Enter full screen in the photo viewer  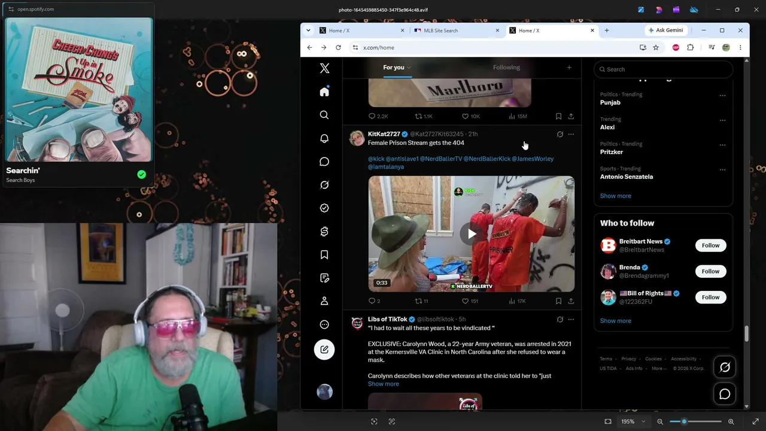[755, 421]
